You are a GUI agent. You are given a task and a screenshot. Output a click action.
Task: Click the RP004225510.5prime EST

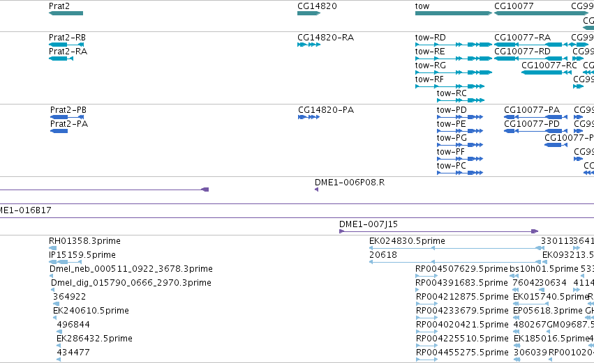click(x=426, y=346)
